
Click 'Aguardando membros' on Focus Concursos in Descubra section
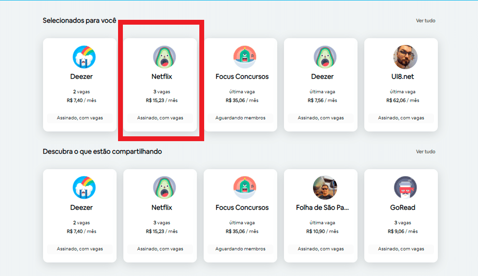pos(240,249)
